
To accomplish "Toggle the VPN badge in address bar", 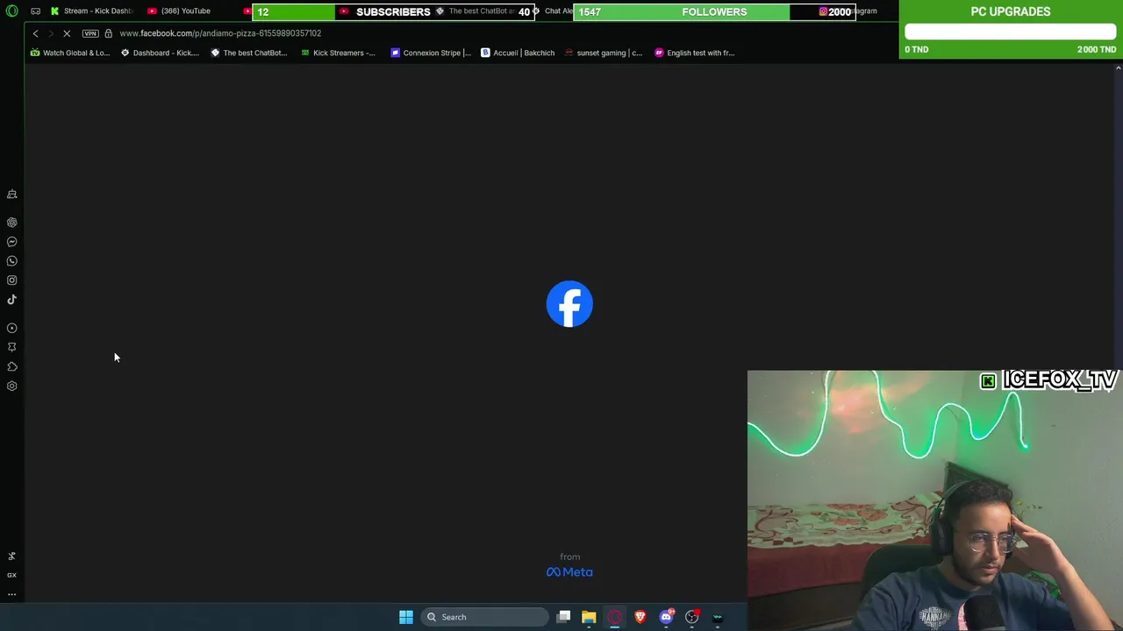I will coord(90,33).
